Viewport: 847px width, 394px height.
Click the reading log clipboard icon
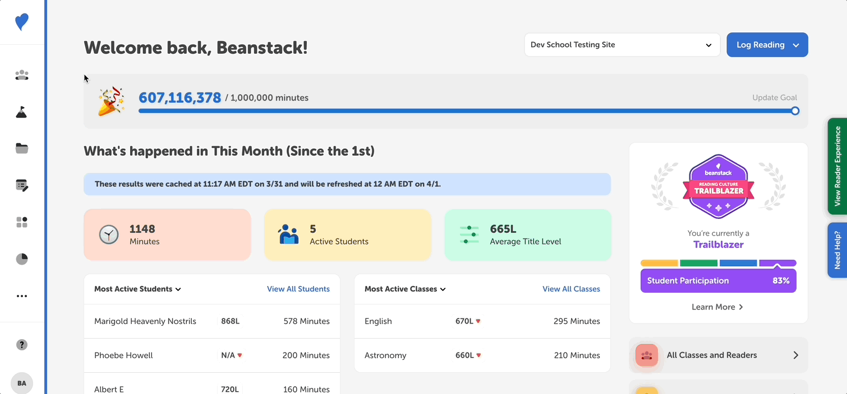click(x=22, y=185)
